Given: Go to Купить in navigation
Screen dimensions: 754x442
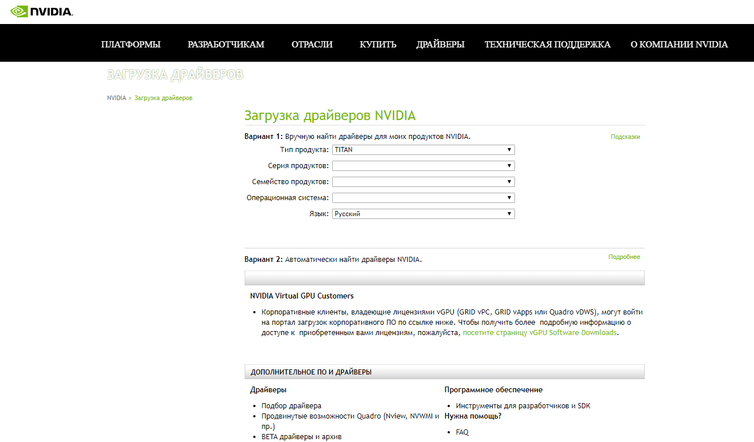Looking at the screenshot, I should click(378, 45).
